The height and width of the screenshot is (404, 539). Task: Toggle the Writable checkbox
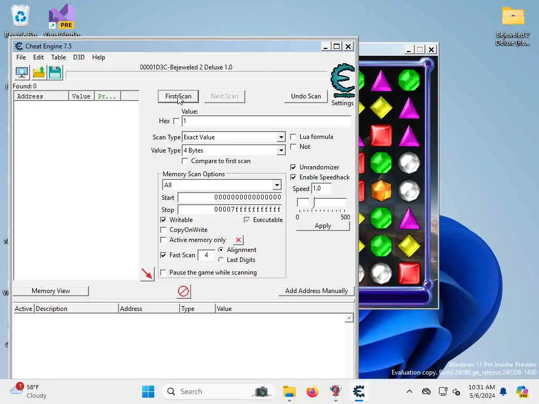tap(163, 220)
